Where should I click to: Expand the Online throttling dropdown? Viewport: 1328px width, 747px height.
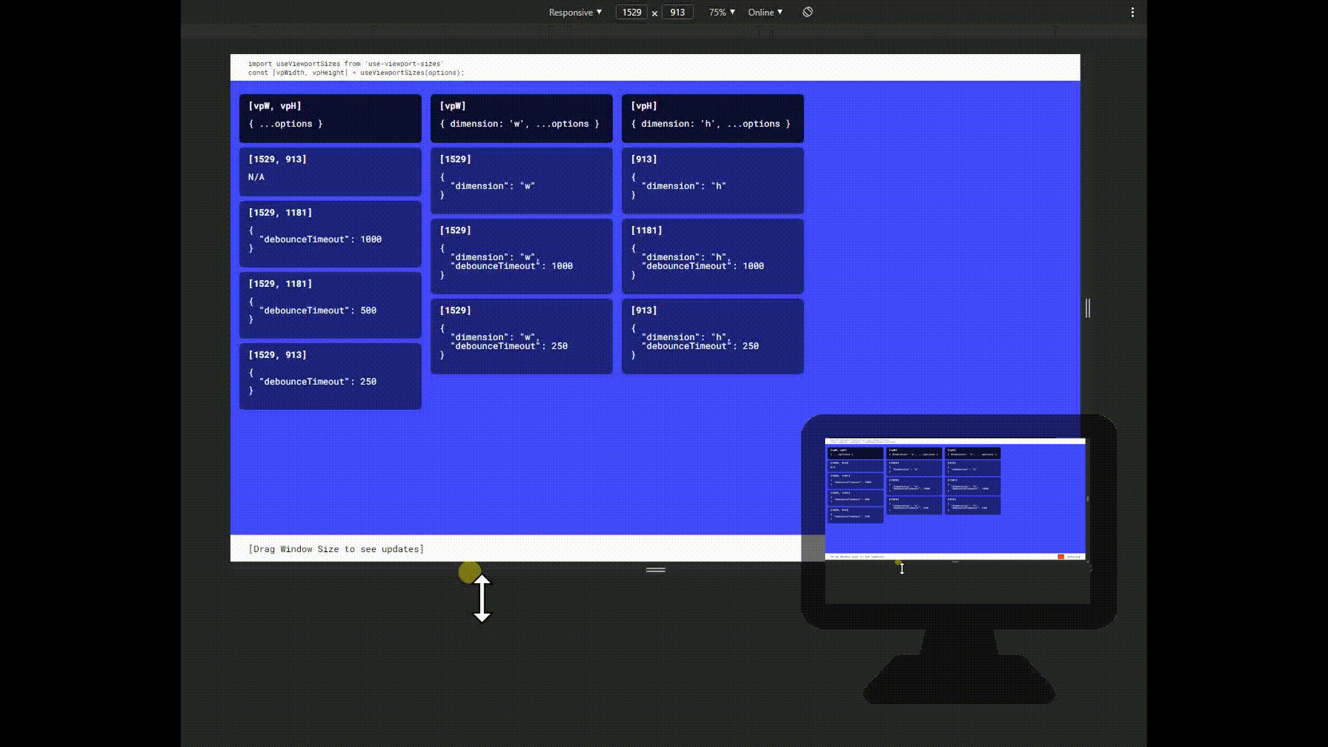(x=765, y=12)
